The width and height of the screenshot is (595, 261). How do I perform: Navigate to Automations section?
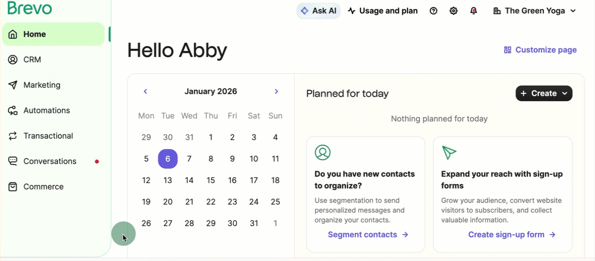click(46, 110)
